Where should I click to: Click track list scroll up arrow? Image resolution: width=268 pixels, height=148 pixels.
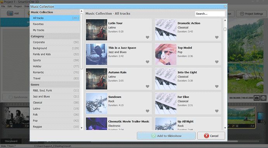[x=225, y=20]
